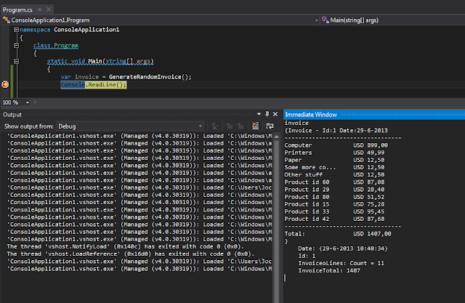Click Go to Previous Message icon in Output toolbar

pos(230,126)
